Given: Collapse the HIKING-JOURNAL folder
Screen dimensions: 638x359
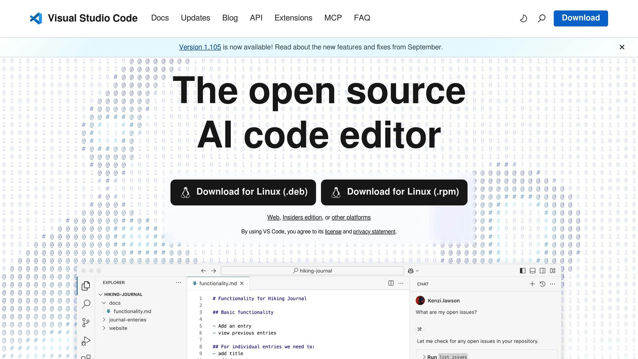Looking at the screenshot, I should coord(100,294).
